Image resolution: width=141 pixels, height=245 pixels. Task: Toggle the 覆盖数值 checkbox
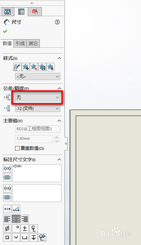pos(17,148)
